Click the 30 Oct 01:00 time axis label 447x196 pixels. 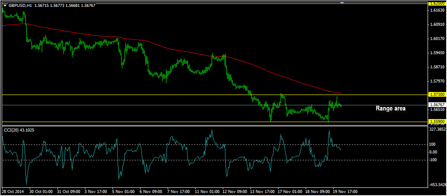point(40,192)
